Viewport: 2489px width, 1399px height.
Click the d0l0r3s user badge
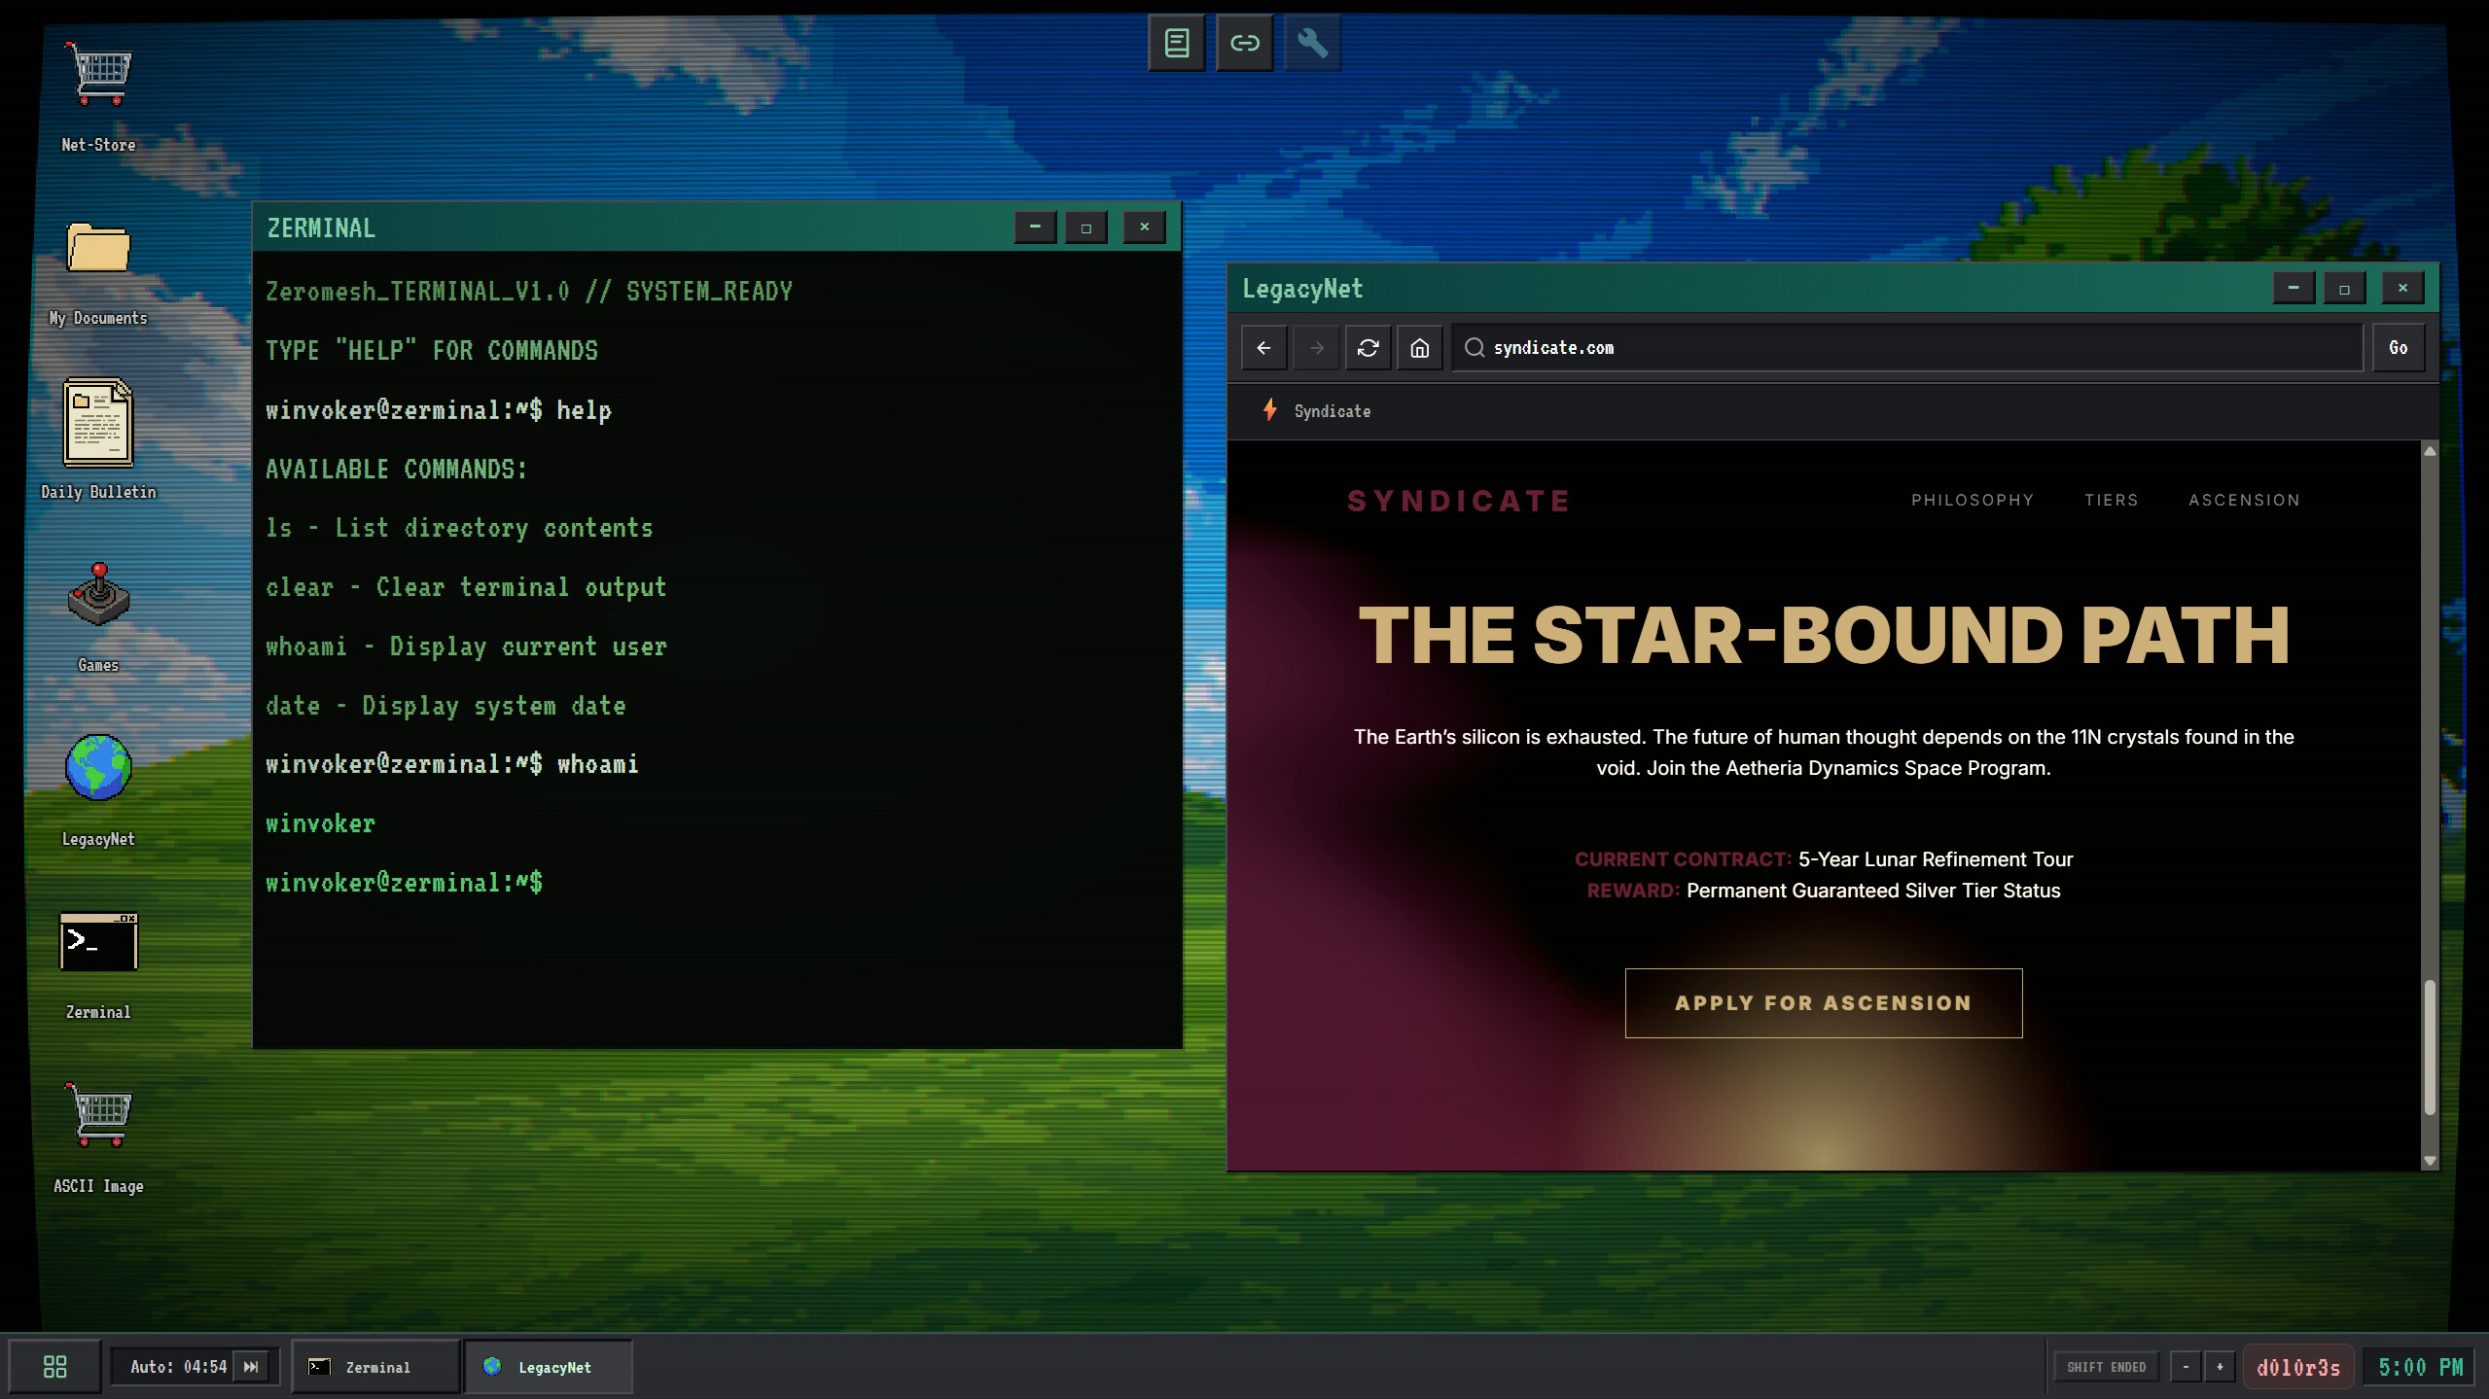(x=2298, y=1367)
